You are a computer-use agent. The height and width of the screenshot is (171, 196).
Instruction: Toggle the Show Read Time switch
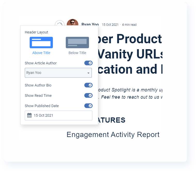click(88, 96)
